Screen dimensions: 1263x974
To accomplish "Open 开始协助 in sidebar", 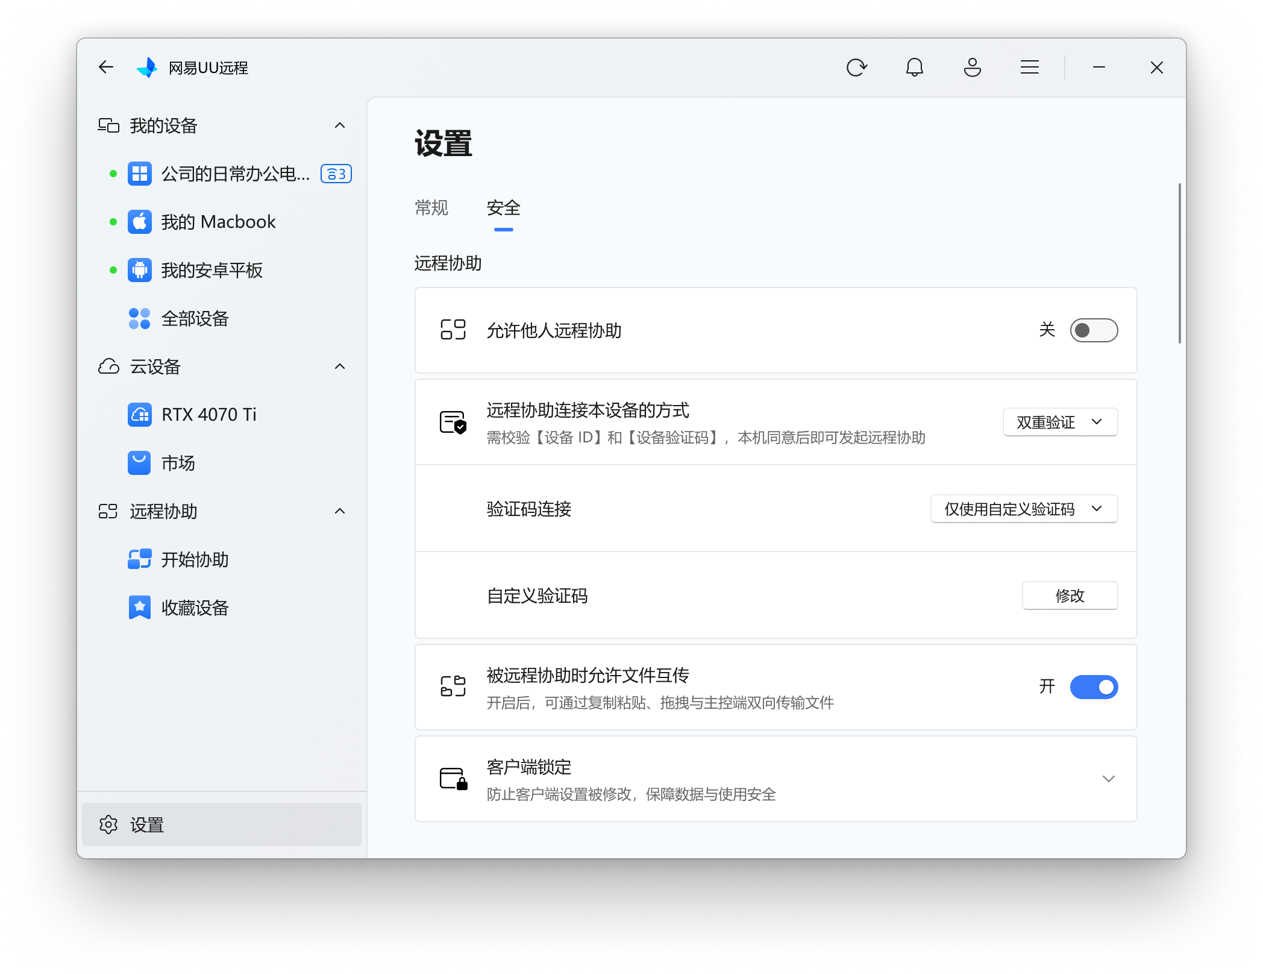I will (222, 559).
